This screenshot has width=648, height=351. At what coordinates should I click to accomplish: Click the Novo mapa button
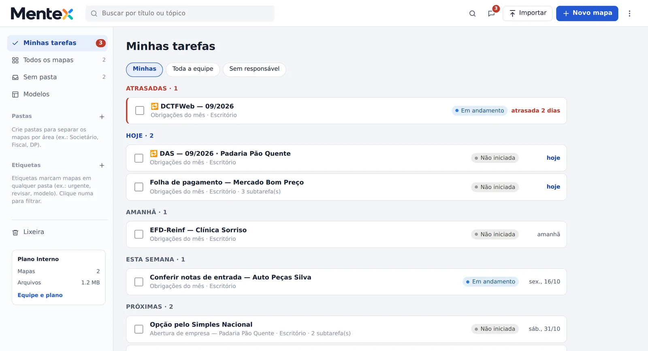click(587, 13)
